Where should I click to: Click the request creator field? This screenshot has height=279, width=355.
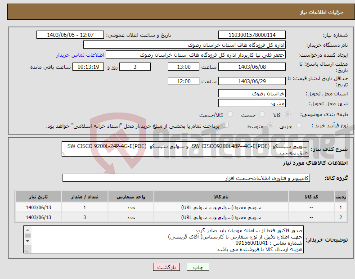(196, 55)
